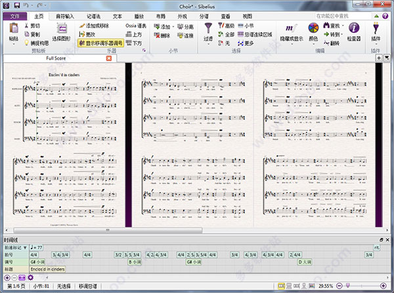The width and height of the screenshot is (394, 293).
Task: Click Advanced filter (高级) icon
Action: pyautogui.click(x=221, y=26)
